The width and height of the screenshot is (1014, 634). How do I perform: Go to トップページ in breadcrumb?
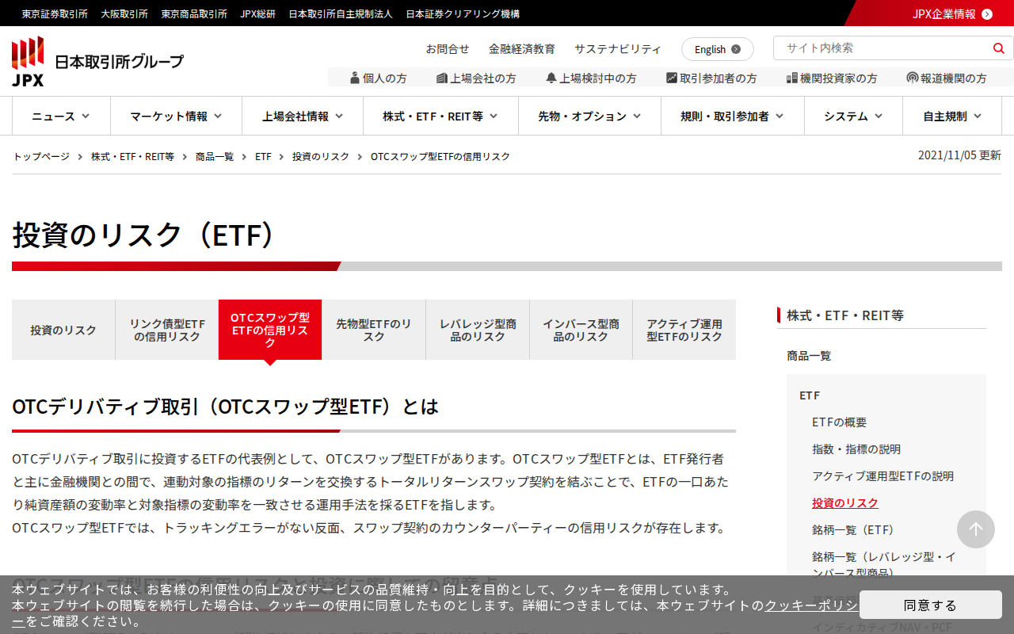coord(41,157)
